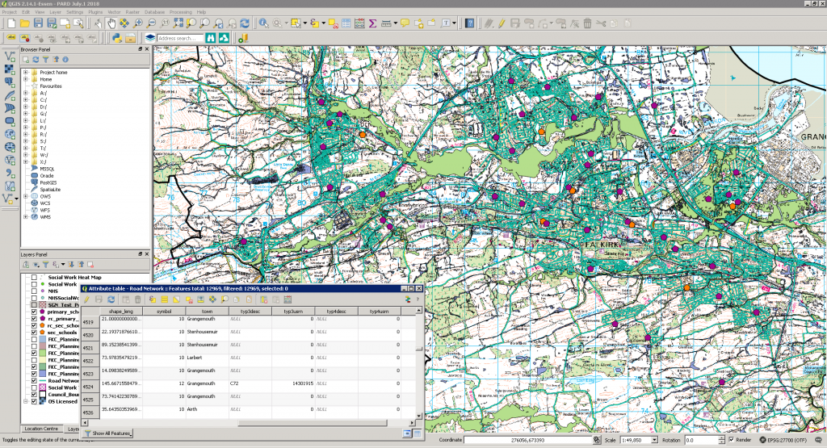
Task: Open the Python console icon
Action: 117,38
